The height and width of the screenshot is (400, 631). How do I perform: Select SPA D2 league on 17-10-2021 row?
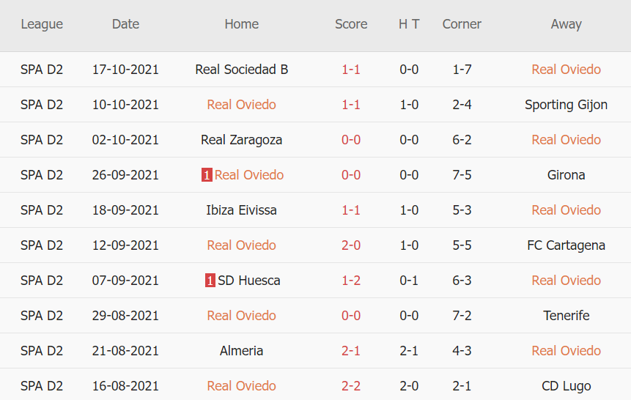(x=42, y=70)
